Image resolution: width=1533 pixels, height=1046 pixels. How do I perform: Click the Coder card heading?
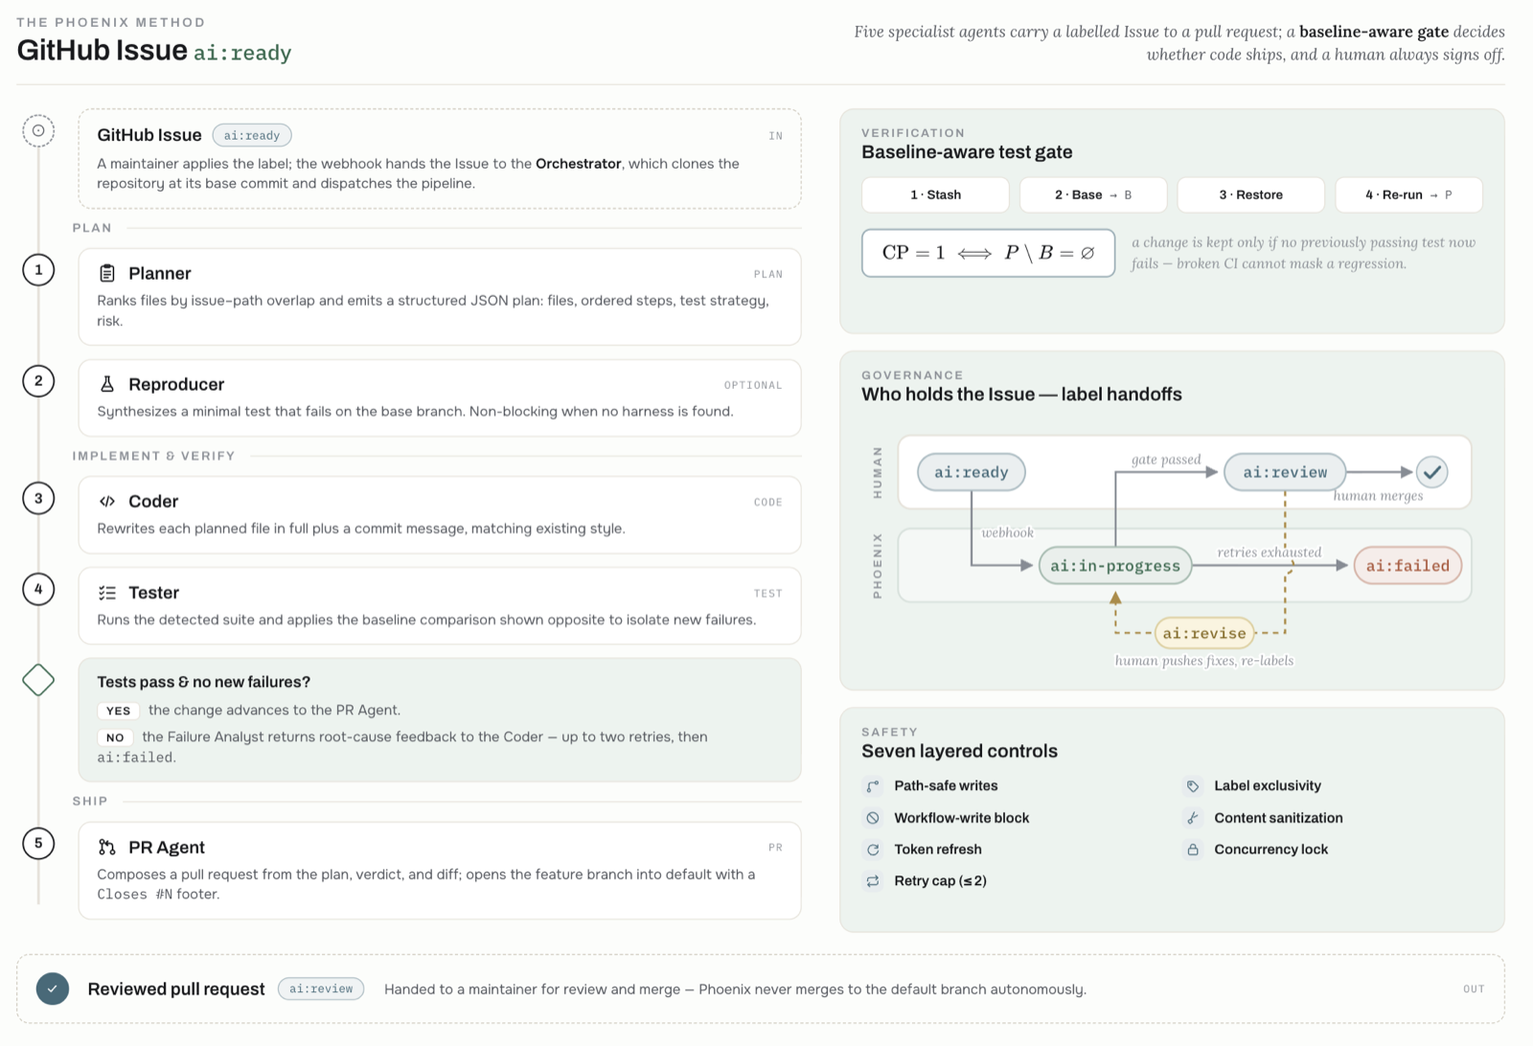tap(153, 501)
